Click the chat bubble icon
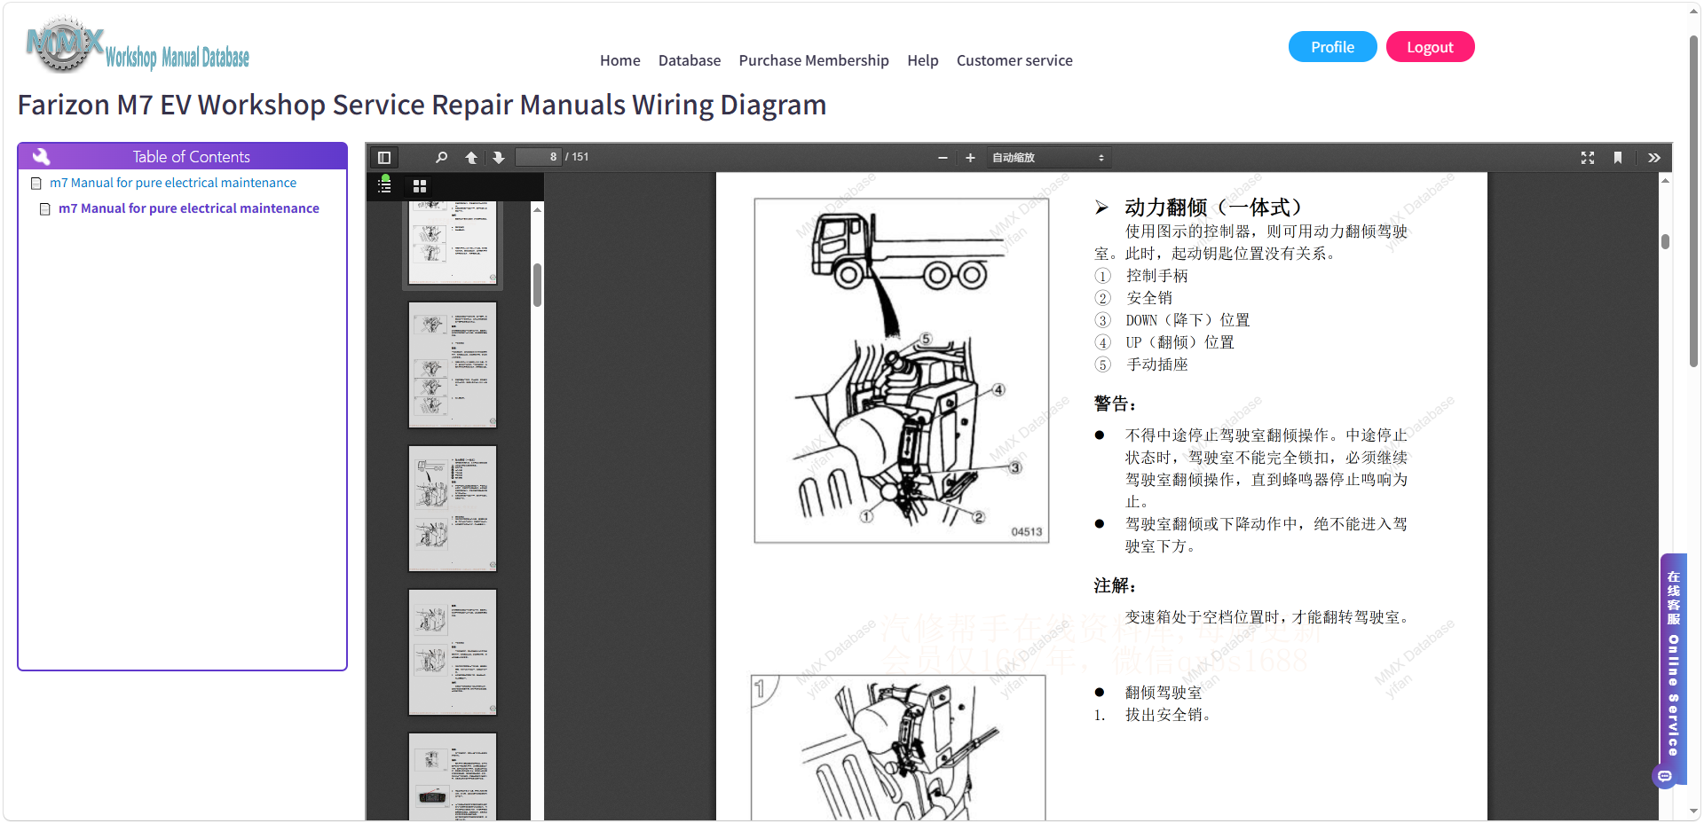 click(x=1665, y=777)
